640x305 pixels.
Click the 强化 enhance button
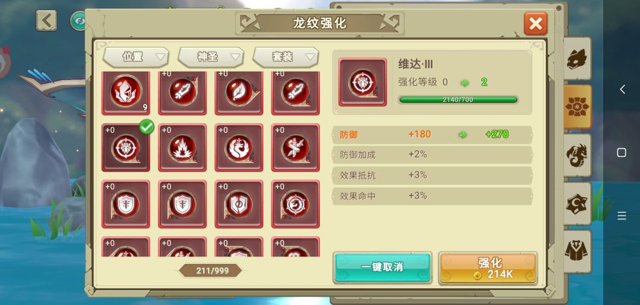tap(488, 268)
